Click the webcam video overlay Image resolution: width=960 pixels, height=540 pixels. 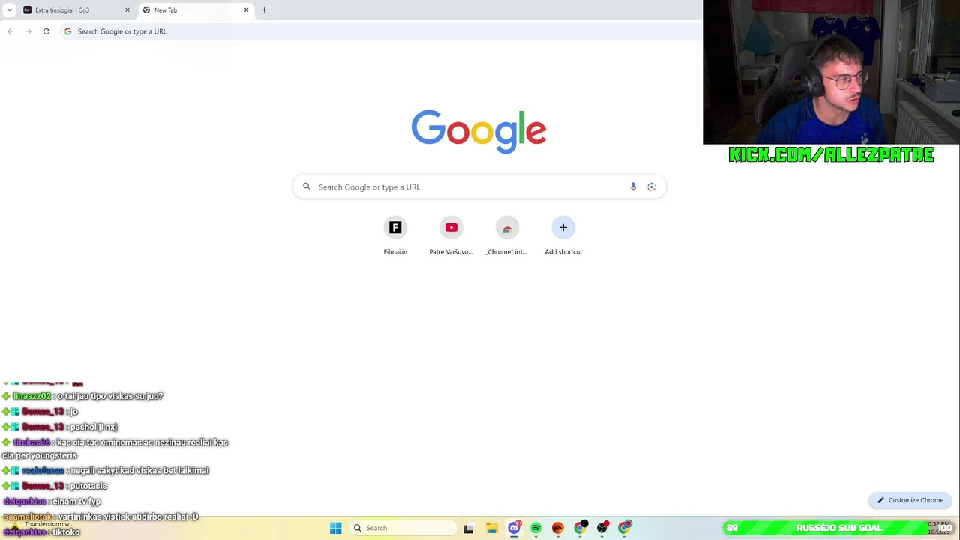[x=831, y=72]
